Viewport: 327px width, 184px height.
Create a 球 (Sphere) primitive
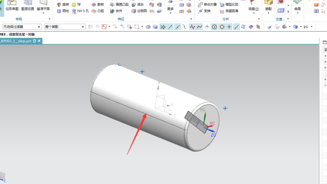click(76, 4)
